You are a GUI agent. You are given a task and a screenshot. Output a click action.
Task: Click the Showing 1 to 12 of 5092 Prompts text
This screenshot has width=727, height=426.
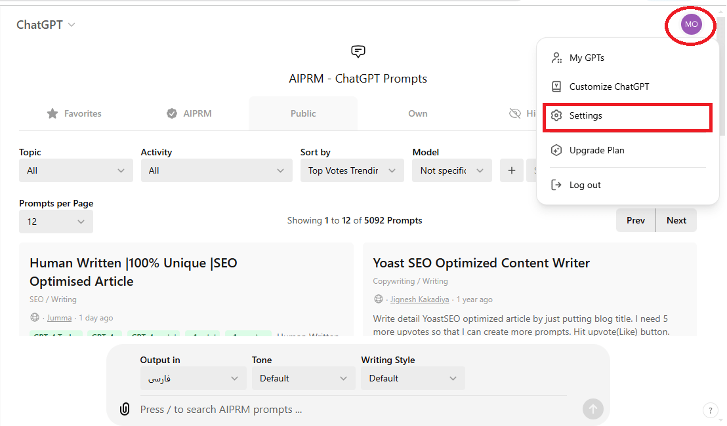coord(355,220)
